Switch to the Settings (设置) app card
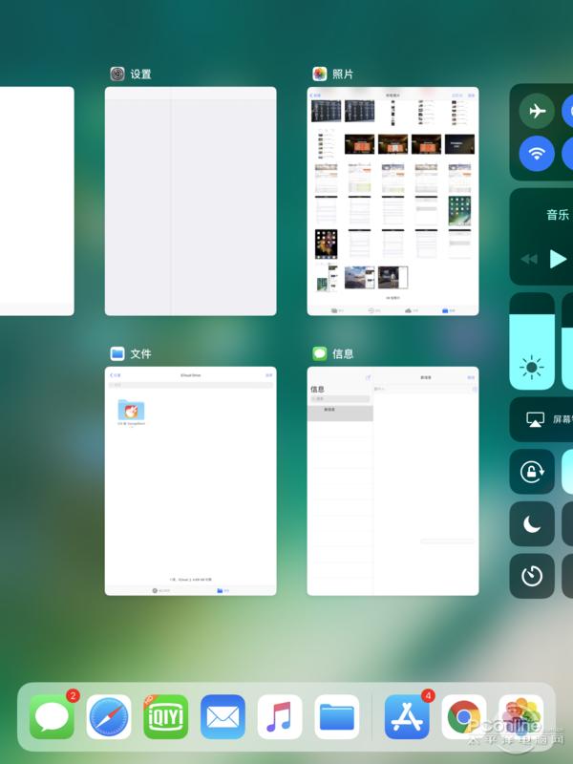Viewport: 573px width, 764px height. (190, 201)
